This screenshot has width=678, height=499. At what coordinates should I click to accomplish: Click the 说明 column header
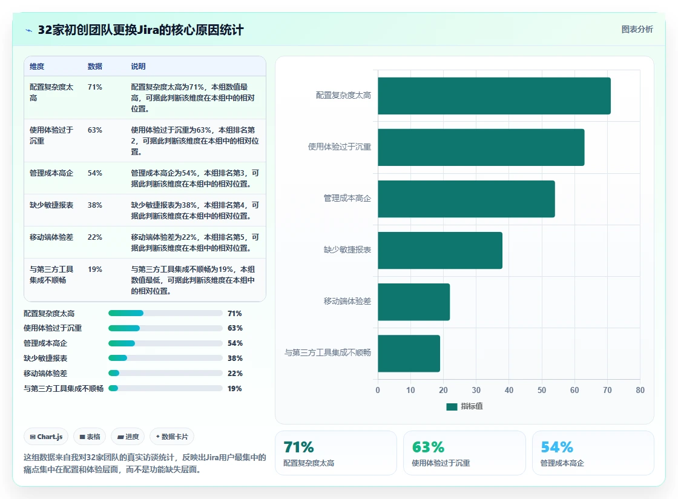click(x=139, y=66)
